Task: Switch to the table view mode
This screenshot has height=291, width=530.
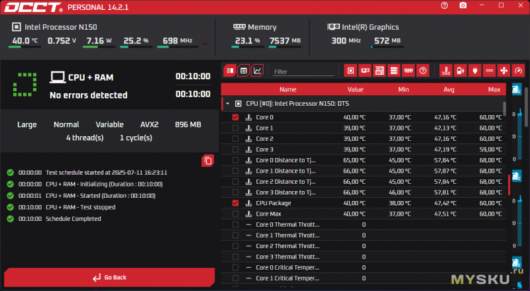Action: coord(243,71)
